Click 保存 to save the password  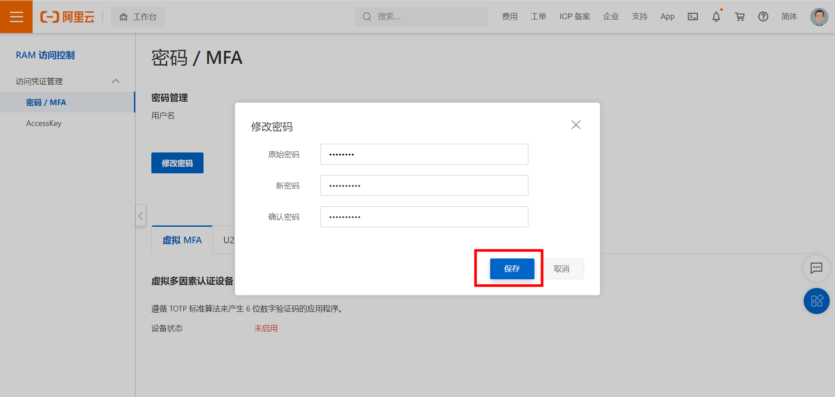tap(512, 269)
